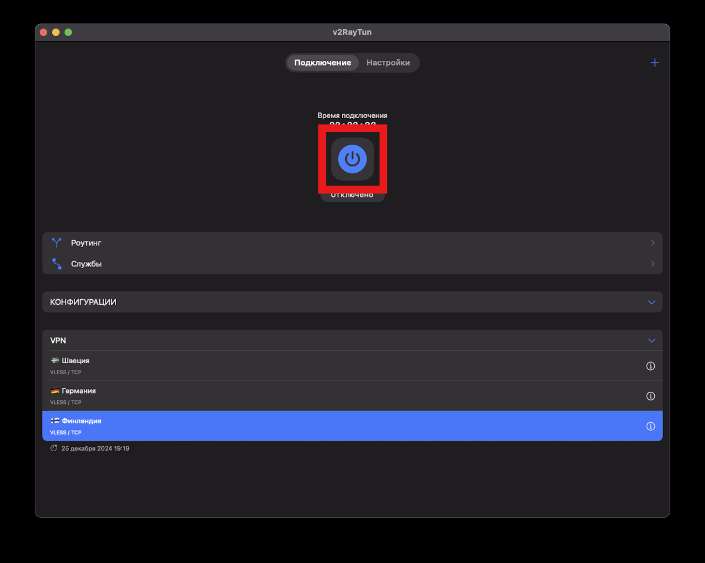Click the clock icon beside update date
The height and width of the screenshot is (563, 705).
54,448
